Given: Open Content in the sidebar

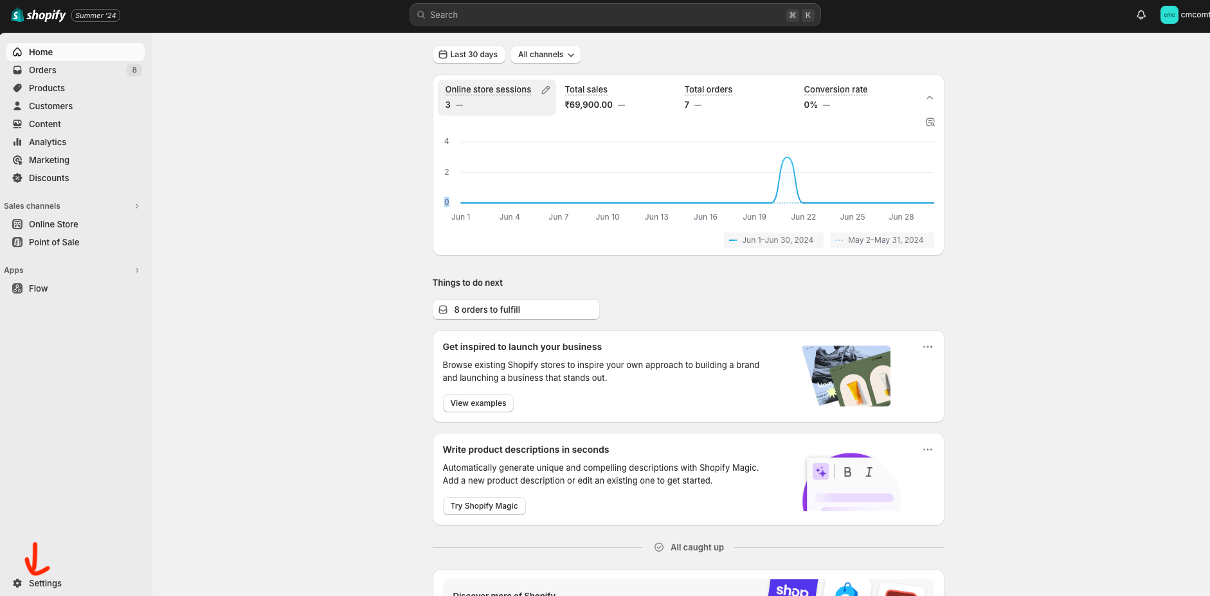Looking at the screenshot, I should coord(75,124).
